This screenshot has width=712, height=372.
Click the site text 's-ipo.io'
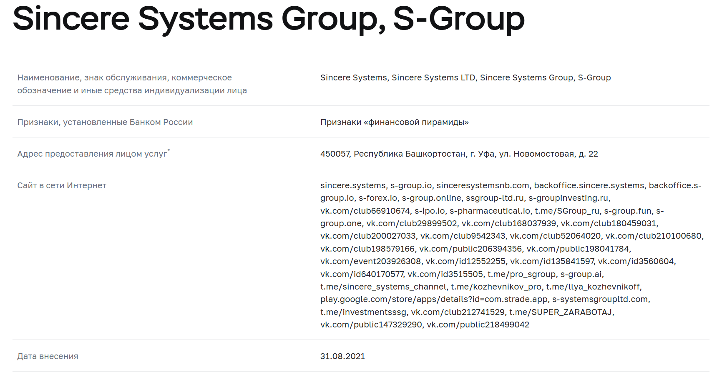(430, 211)
